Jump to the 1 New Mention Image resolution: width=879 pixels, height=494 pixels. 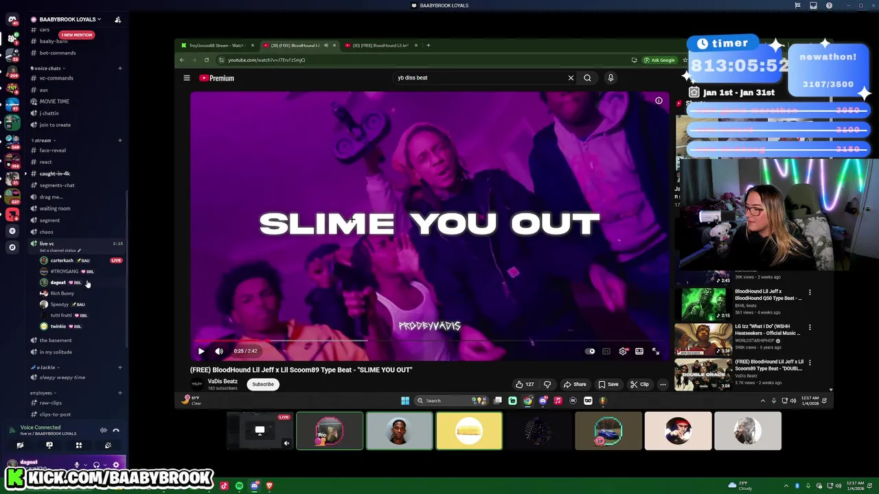pos(76,34)
